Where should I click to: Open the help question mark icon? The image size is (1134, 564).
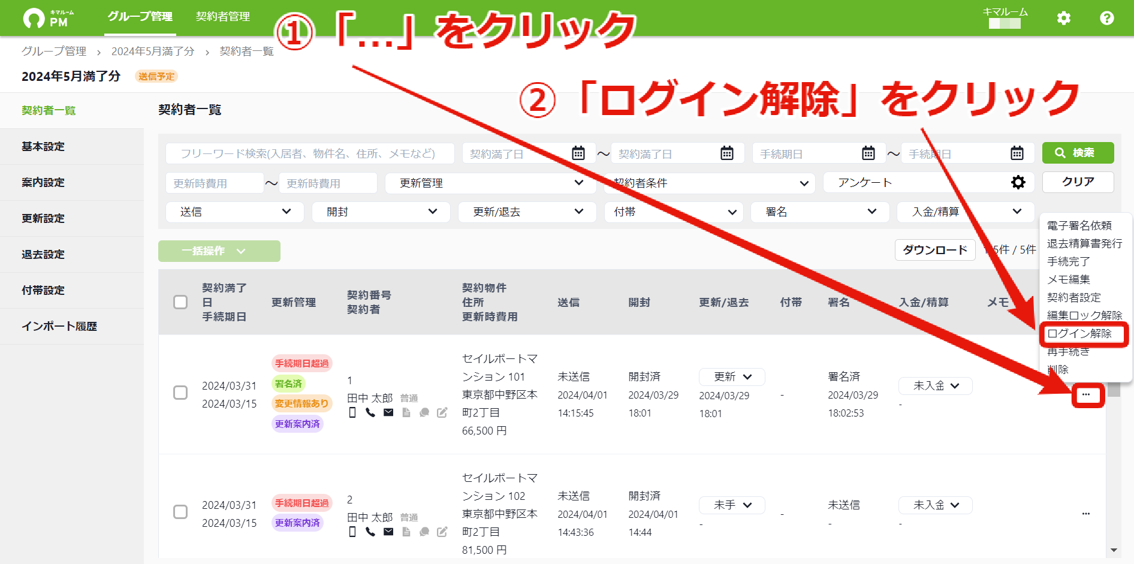[1107, 18]
